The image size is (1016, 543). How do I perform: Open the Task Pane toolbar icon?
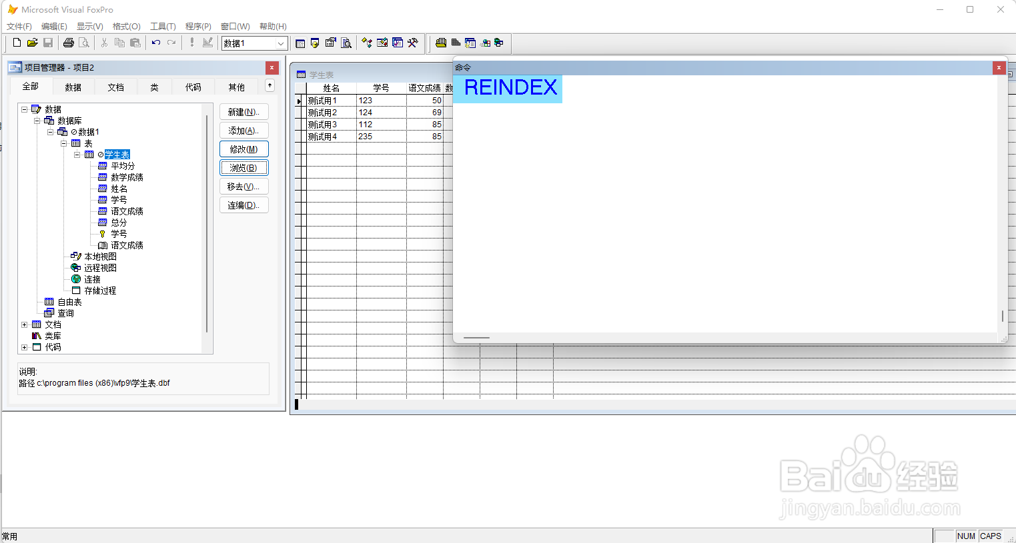point(398,43)
